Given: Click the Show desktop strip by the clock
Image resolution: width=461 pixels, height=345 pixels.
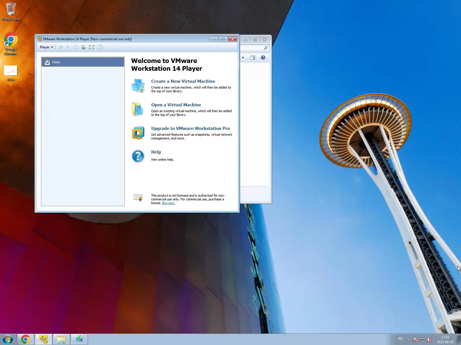Looking at the screenshot, I should [459, 340].
